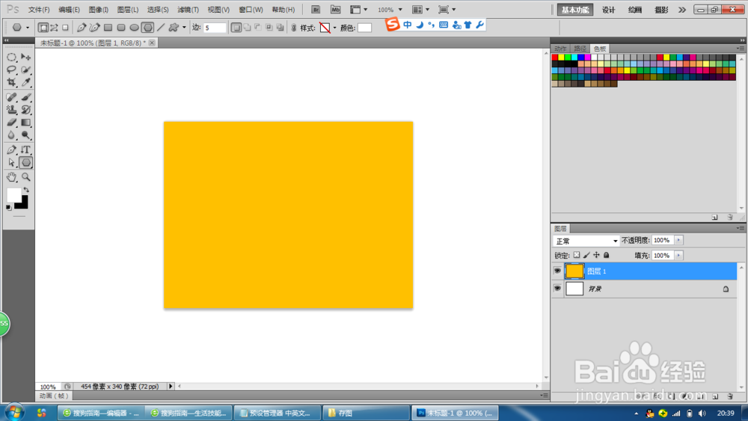Select the Healing Brush tool
Screen dimensions: 748x421
[11, 96]
